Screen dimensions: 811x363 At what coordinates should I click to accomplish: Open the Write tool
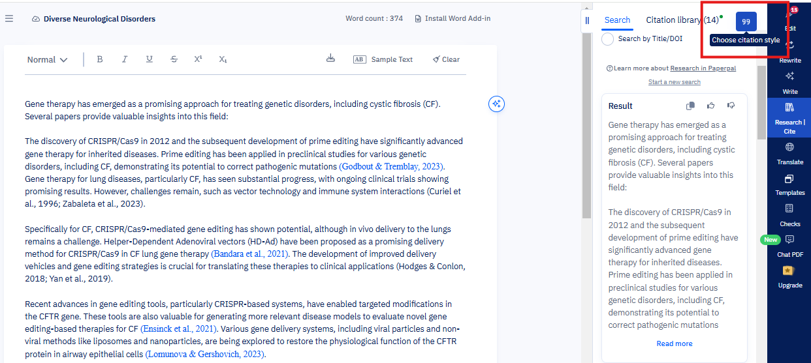[x=790, y=83]
